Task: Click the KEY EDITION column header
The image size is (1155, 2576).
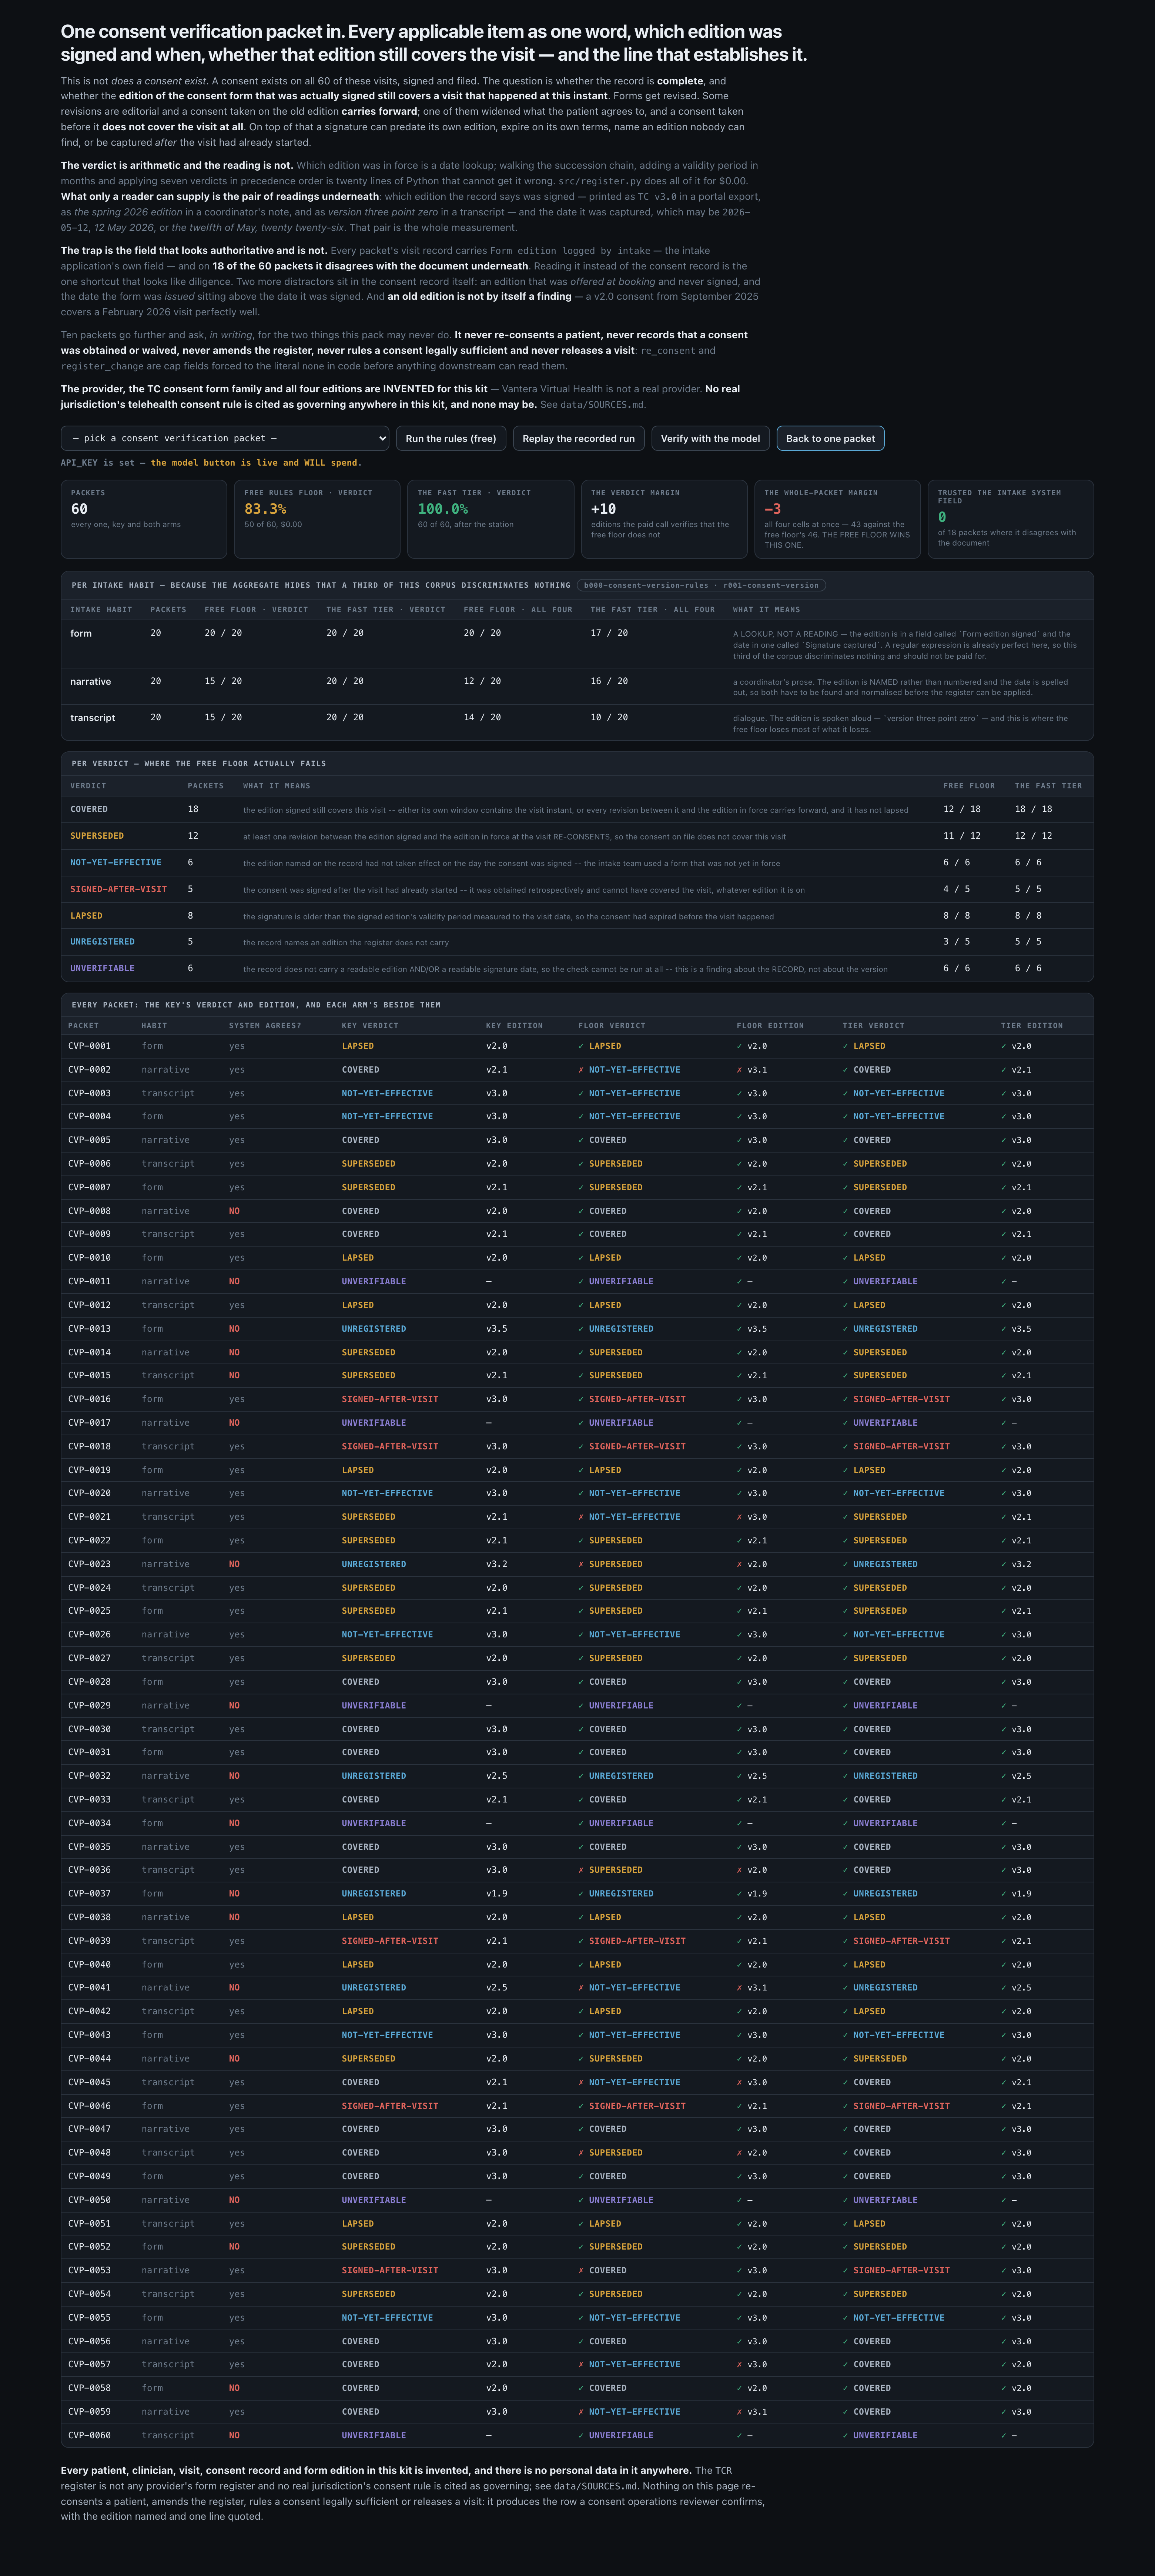Action: point(514,1026)
